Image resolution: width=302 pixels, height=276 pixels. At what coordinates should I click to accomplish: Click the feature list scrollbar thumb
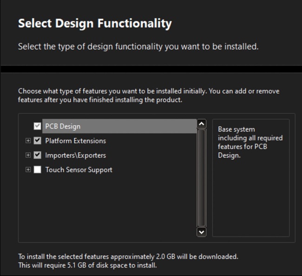click(202, 178)
